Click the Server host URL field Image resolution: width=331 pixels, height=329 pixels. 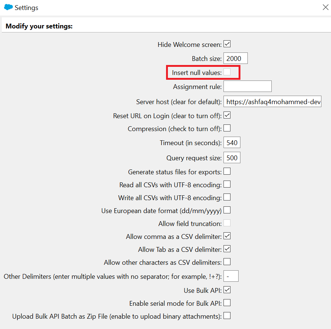point(272,102)
